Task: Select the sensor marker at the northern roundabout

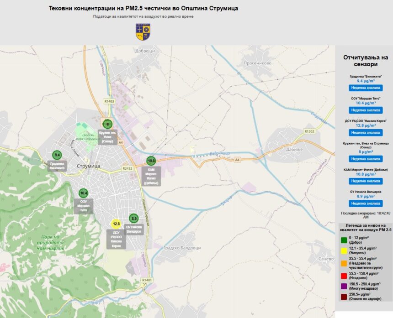Action: click(107, 124)
